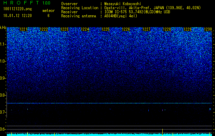Image resolution: width=215 pixels, height=136 pixels.
Task: Click the 1227 time marker label
Action: (146, 29)
